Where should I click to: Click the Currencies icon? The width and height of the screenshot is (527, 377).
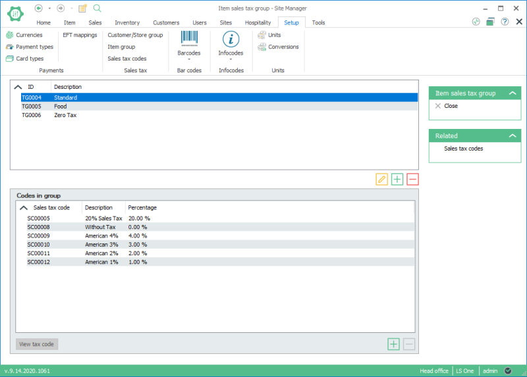click(10, 35)
